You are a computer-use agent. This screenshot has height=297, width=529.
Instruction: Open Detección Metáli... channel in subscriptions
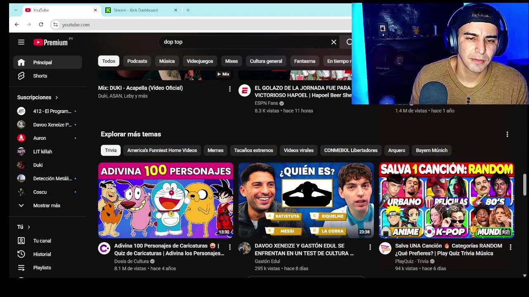48,179
